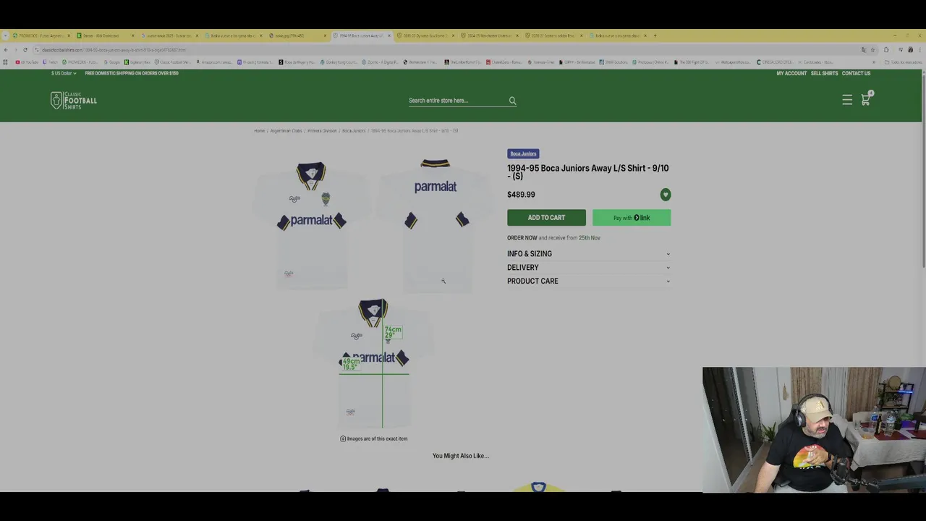Image resolution: width=926 pixels, height=521 pixels.
Task: Open CONTACT US link
Action: pyautogui.click(x=856, y=73)
